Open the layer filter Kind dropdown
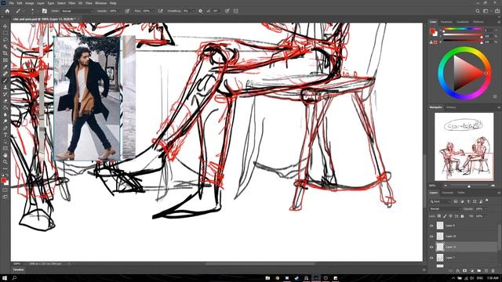Viewport: 502px width, 282px height. 440,201
